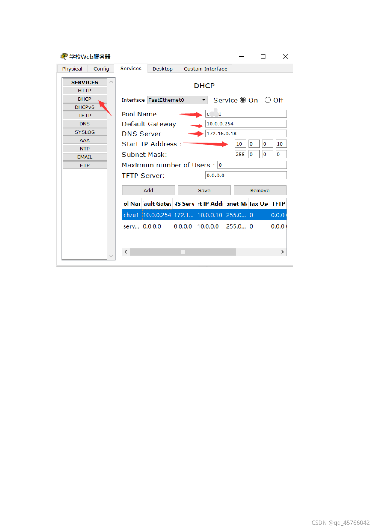374x529 pixels.
Task: Turn DHCP service On
Action: pyautogui.click(x=243, y=100)
